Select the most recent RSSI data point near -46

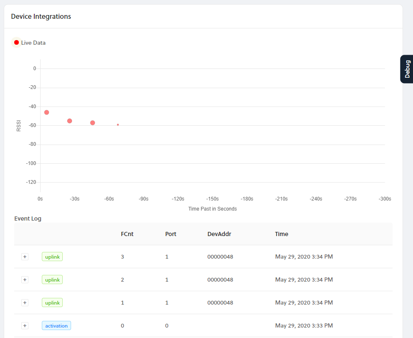[x=46, y=112]
